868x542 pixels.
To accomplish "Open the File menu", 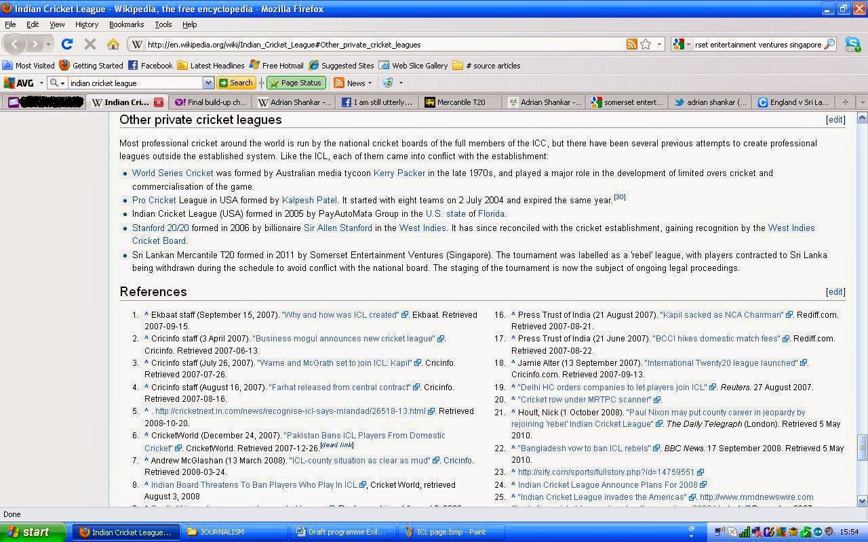I will point(10,24).
